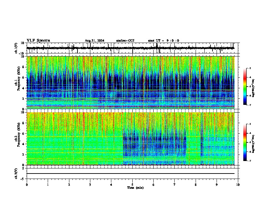Click the "4" kHz tick on ch.2 frequency axis
The height and width of the screenshot is (207, 268).
24,144
